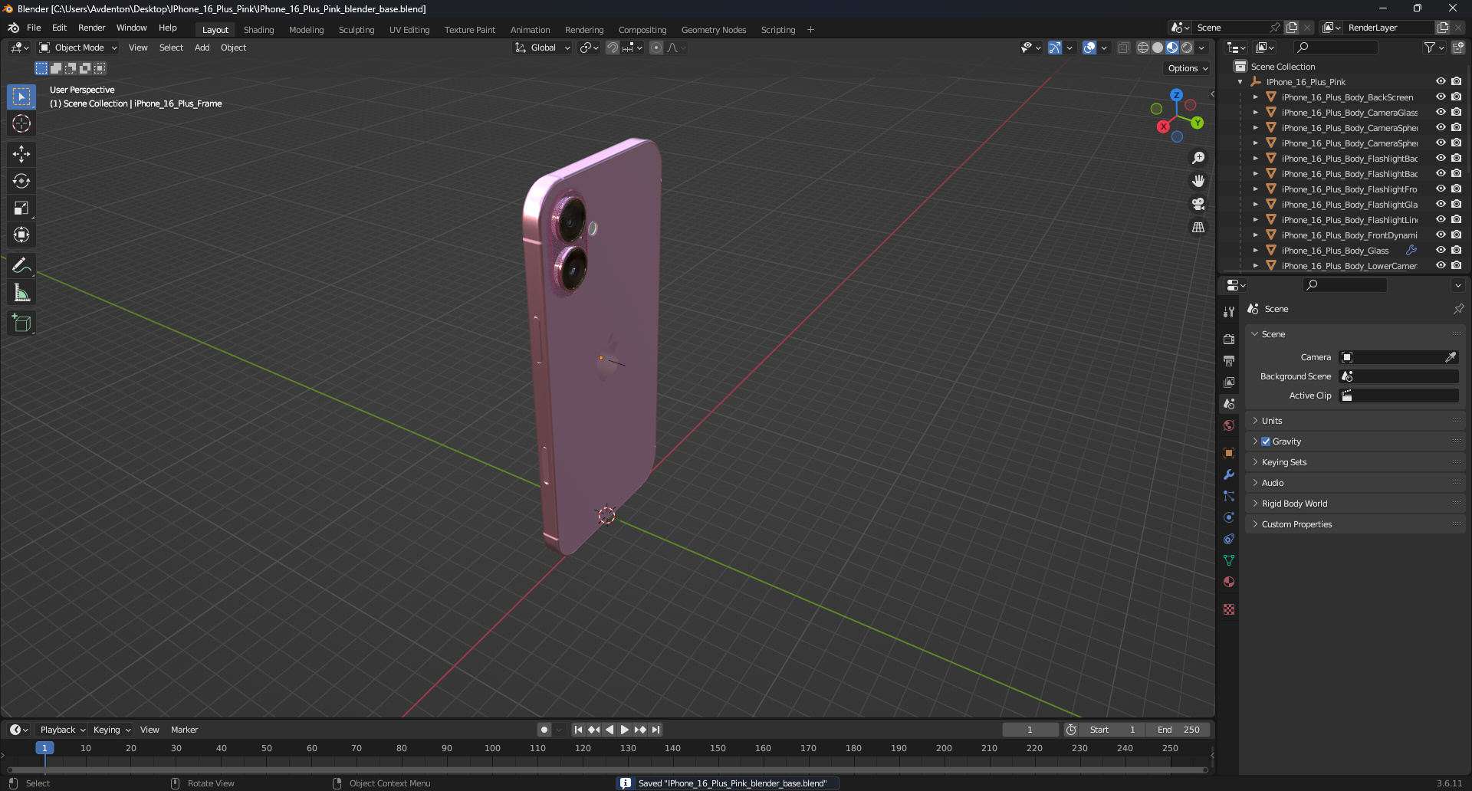This screenshot has height=791, width=1472.
Task: Click the current frame marker in timeline
Action: click(x=44, y=748)
